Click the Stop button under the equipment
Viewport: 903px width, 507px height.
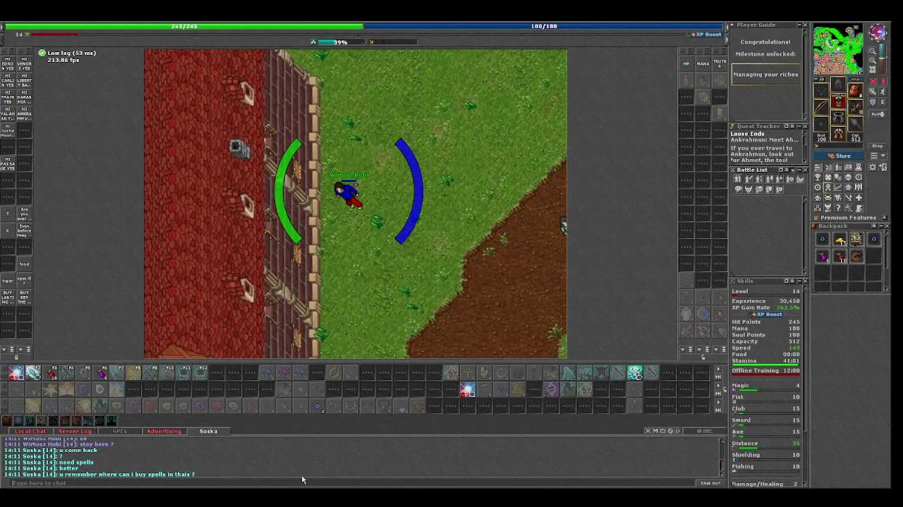[878, 146]
